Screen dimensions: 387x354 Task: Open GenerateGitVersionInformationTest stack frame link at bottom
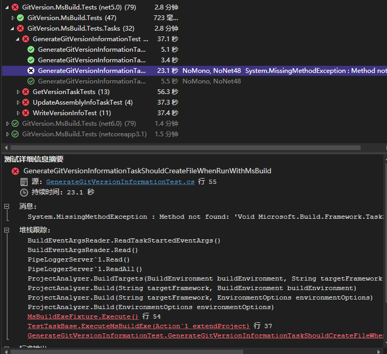tap(205, 336)
